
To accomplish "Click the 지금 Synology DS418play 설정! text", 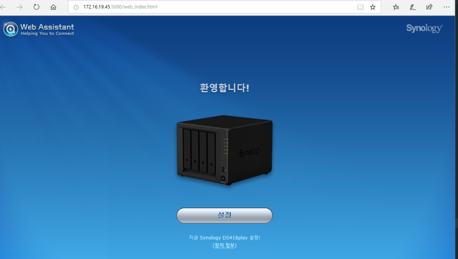I will click(x=224, y=238).
